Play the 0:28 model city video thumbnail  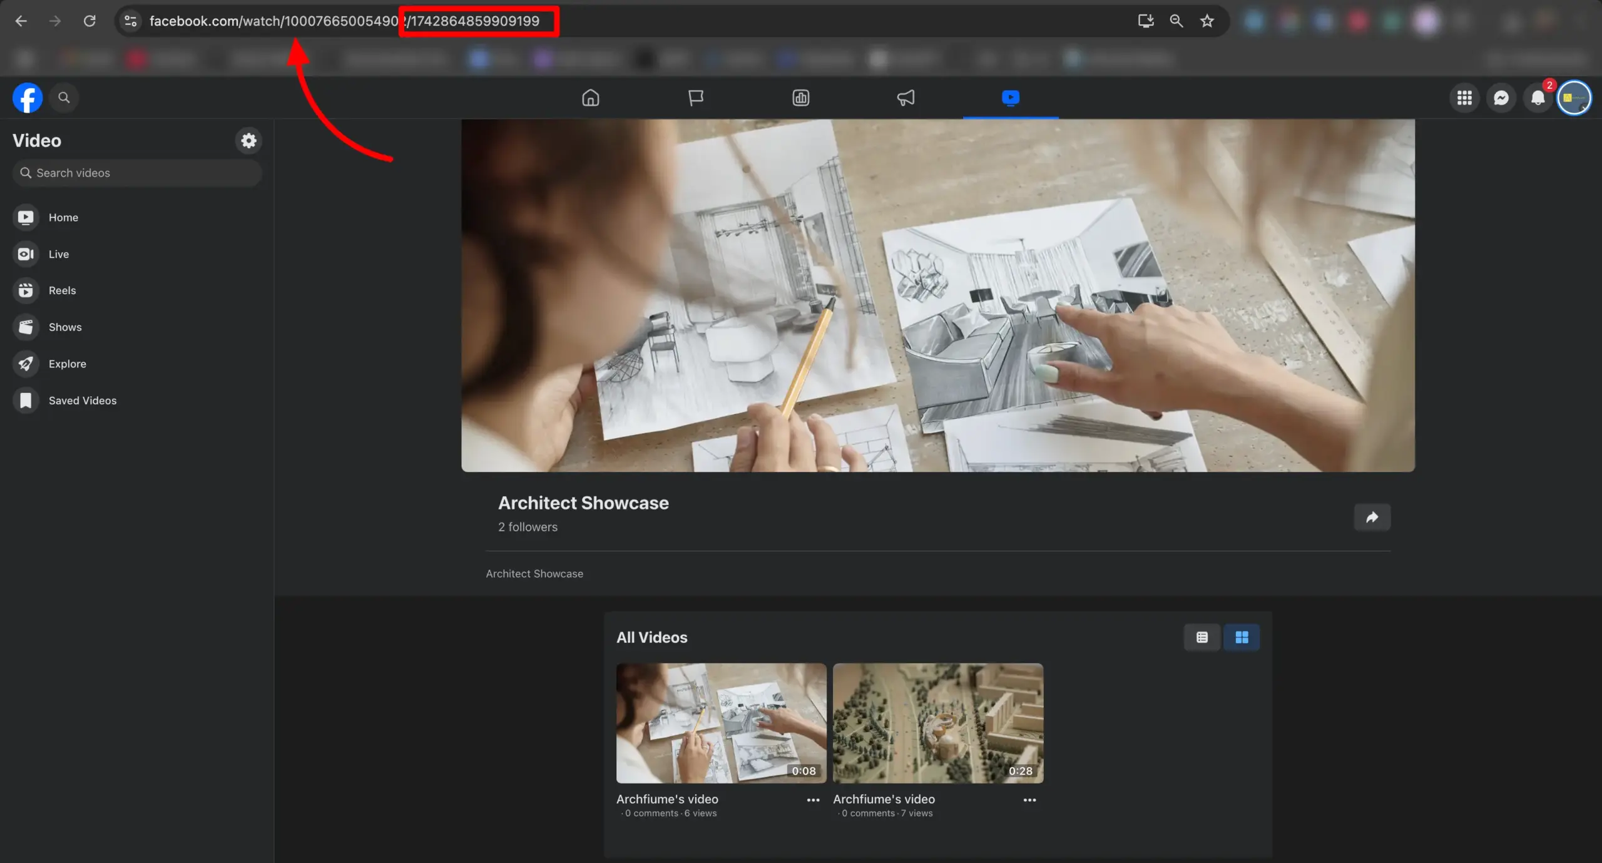937,723
